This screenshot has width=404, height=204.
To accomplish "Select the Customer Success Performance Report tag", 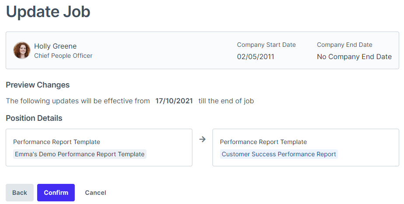I will pyautogui.click(x=279, y=154).
